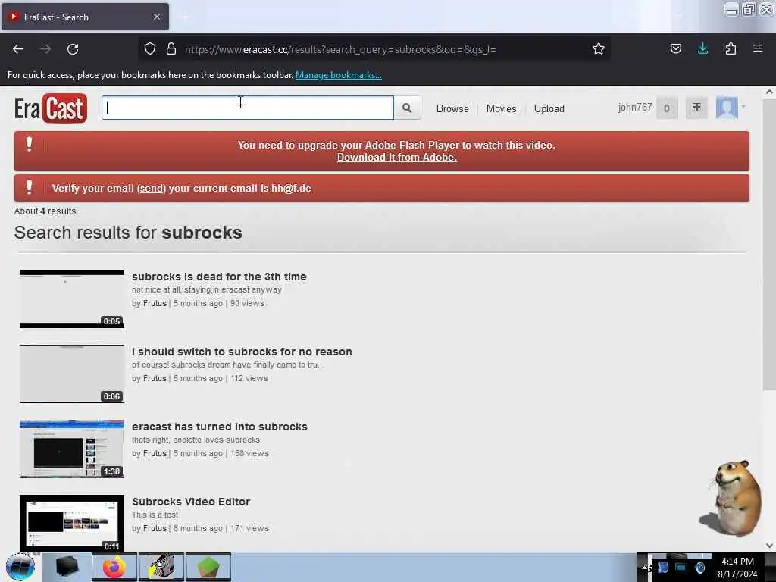The height and width of the screenshot is (582, 776).
Task: Open the grid icon next to notifications
Action: [696, 108]
